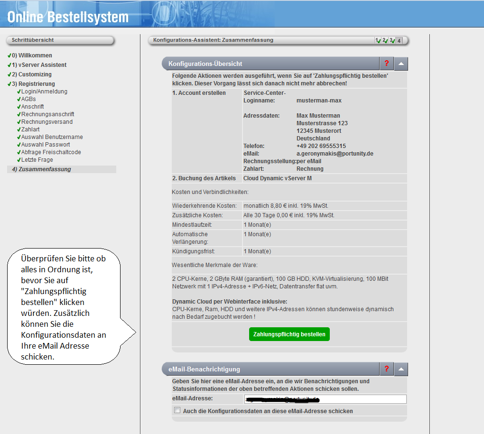Image resolution: width=484 pixels, height=434 pixels.
Task: Click step 1 indicator in wizard header
Action: tap(378, 41)
